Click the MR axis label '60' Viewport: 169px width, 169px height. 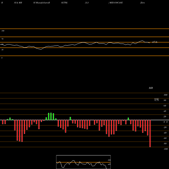[x=165, y=106]
